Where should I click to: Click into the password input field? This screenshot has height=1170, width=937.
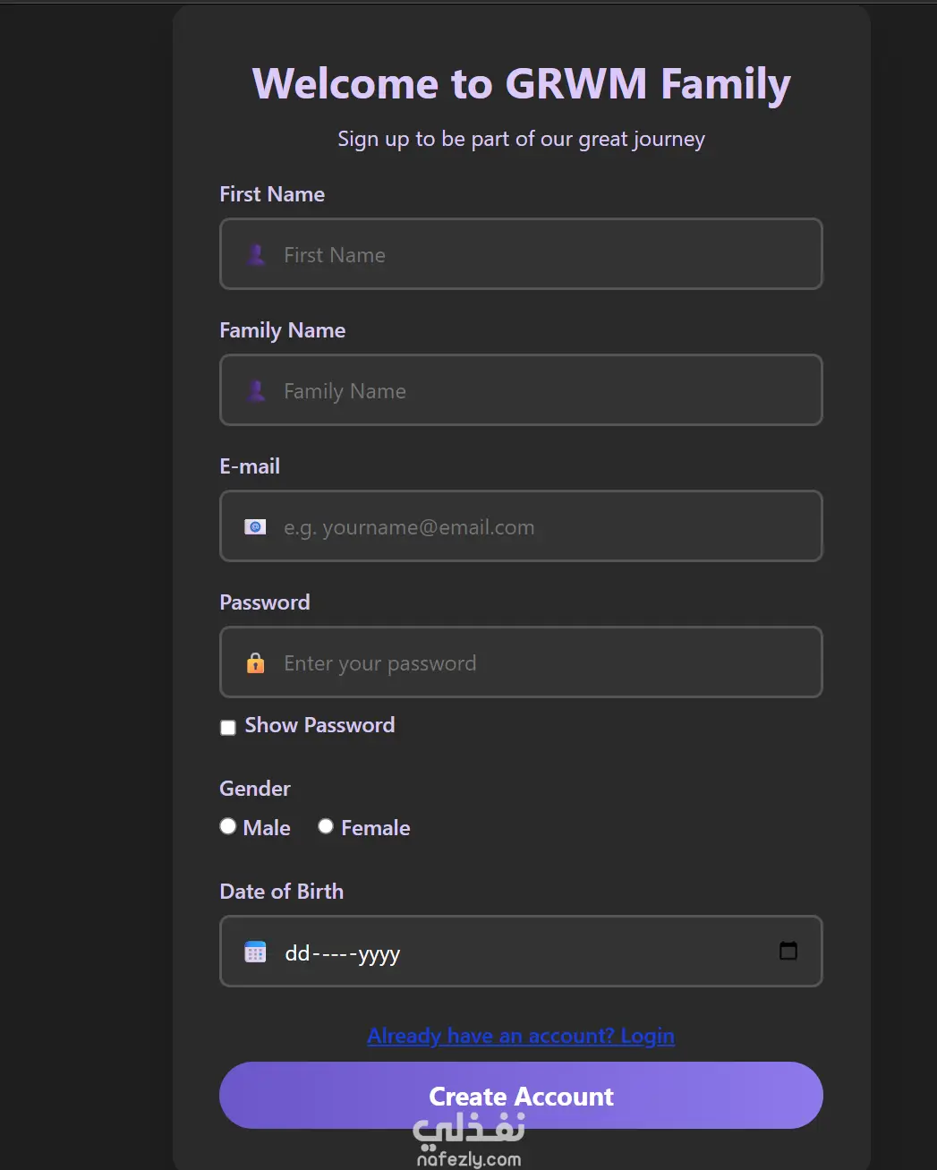pos(521,662)
